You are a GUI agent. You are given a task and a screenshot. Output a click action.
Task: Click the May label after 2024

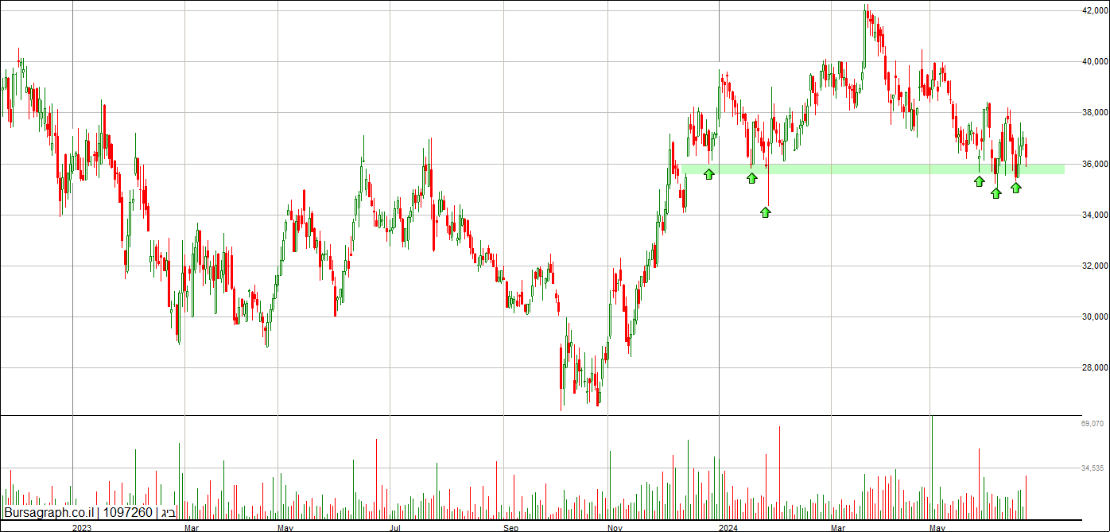click(939, 527)
